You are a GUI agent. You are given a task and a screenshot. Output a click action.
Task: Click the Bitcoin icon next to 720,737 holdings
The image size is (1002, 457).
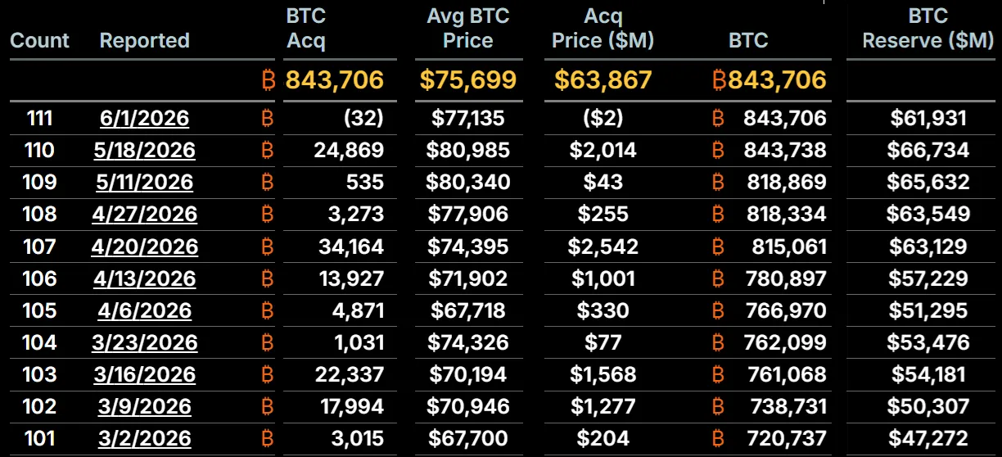tap(719, 438)
